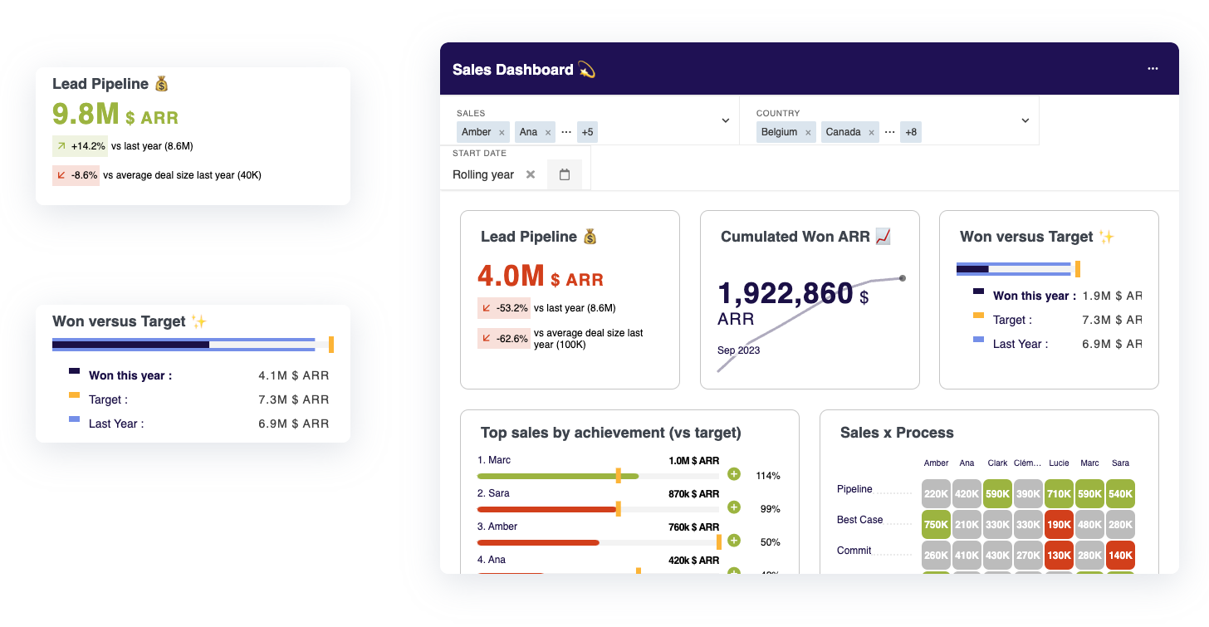Clear the Rolling year start date filter
Viewport: 1209px width, 627px height.
click(x=531, y=174)
